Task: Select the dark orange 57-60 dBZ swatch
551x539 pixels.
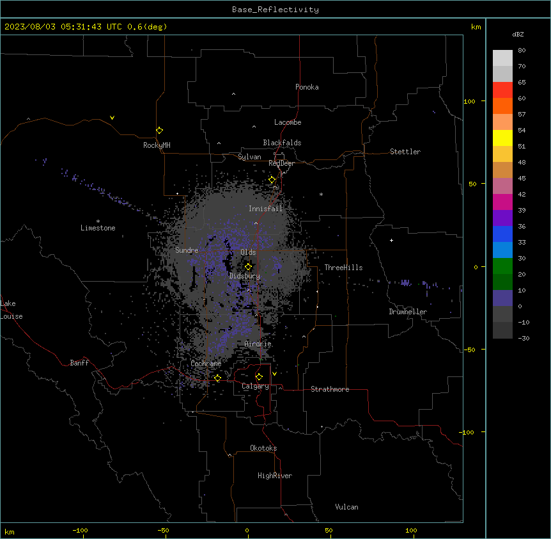Action: click(x=502, y=106)
